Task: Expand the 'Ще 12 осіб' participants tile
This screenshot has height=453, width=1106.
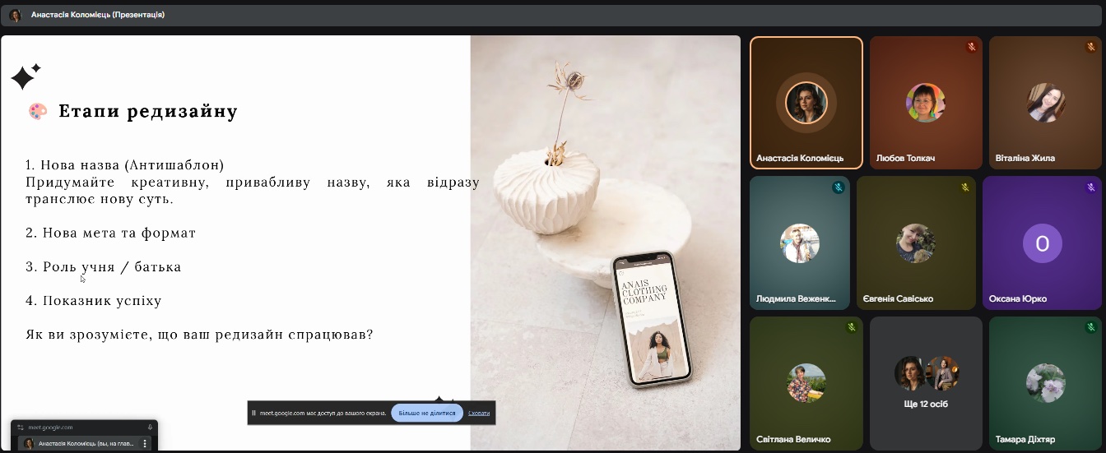Action: pyautogui.click(x=926, y=383)
